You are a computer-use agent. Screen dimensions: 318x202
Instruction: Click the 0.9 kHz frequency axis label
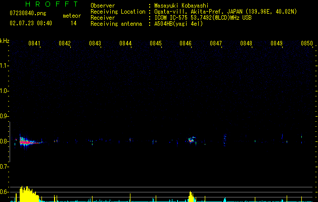click(x=4, y=116)
